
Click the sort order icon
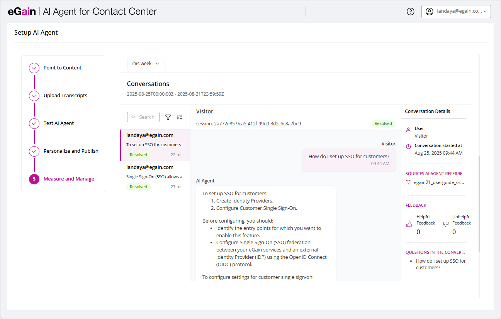(180, 117)
